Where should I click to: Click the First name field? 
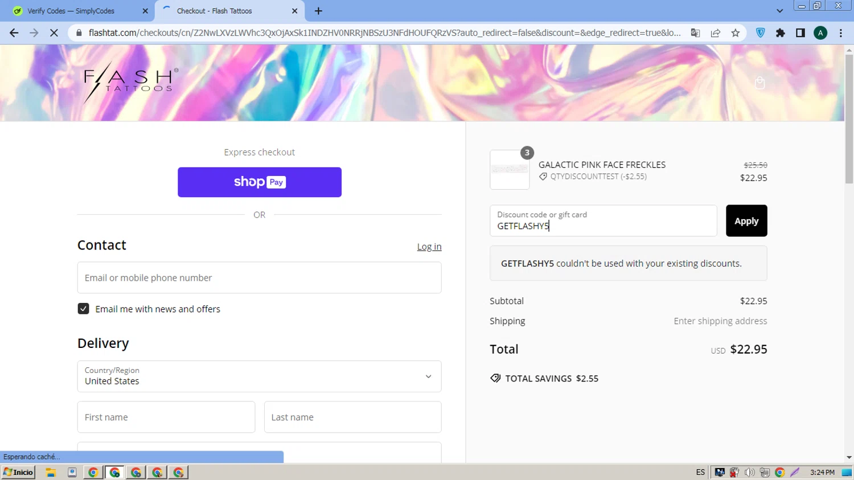[x=166, y=417]
